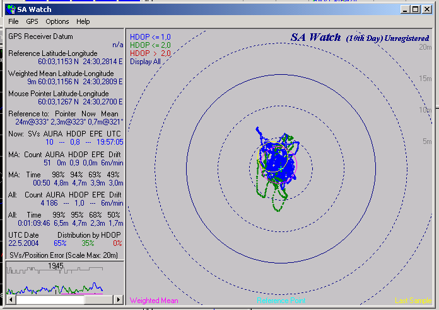Click the reference coordinates 60:03,1153 N
The image size is (439, 310).
point(58,62)
